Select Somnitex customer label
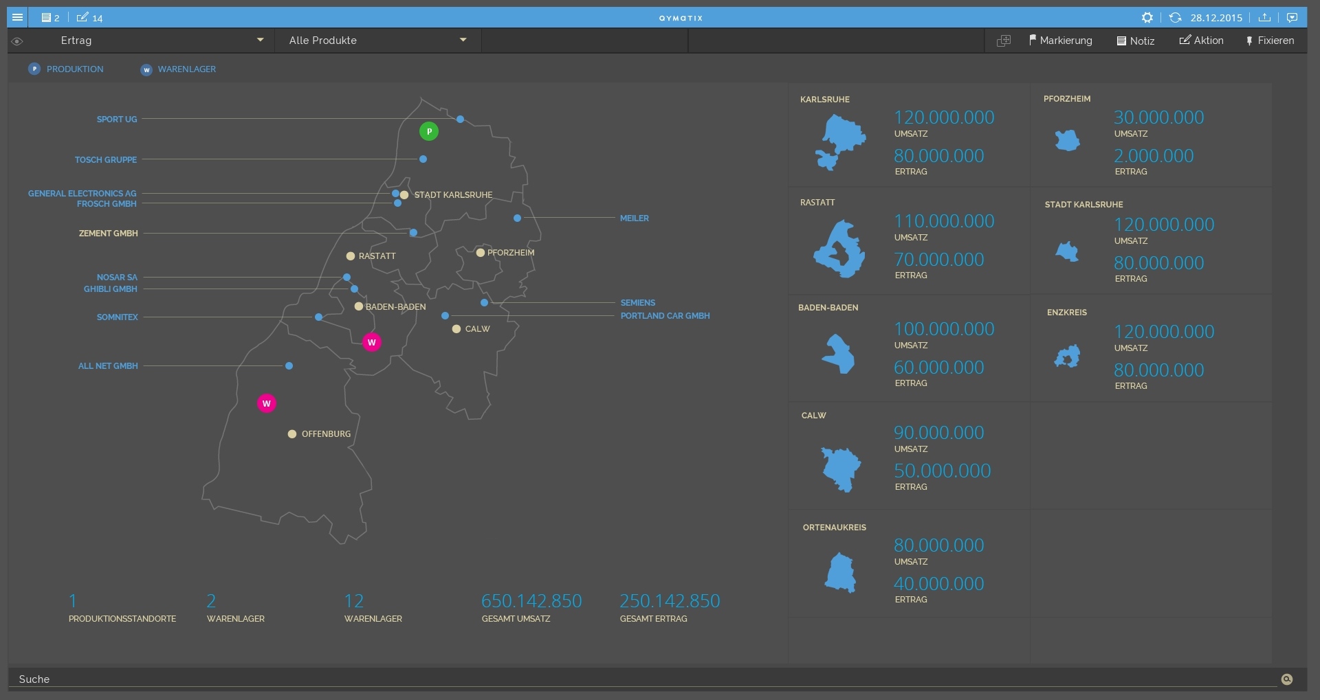This screenshot has width=1320, height=700. point(118,317)
